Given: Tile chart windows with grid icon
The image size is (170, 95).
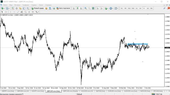Looking at the screenshot, I should 93,8.
